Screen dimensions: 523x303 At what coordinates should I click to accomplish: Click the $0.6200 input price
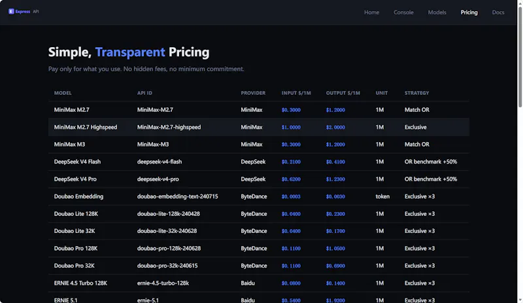click(x=291, y=179)
